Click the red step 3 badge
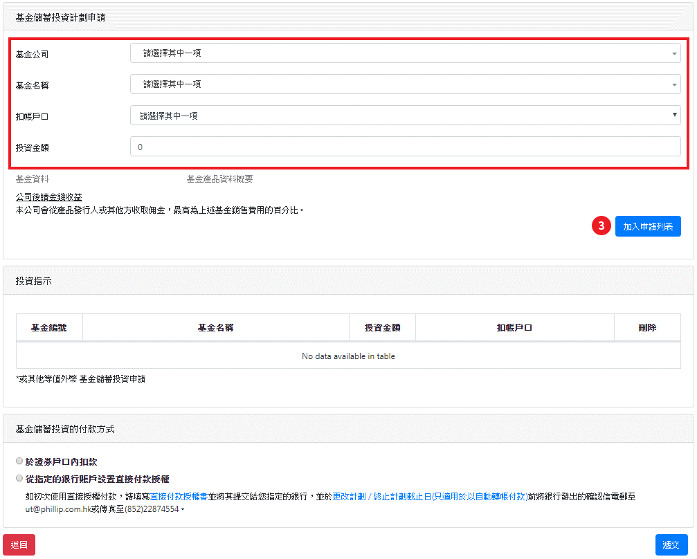Screen dimensions: 697x559 tap(601, 226)
